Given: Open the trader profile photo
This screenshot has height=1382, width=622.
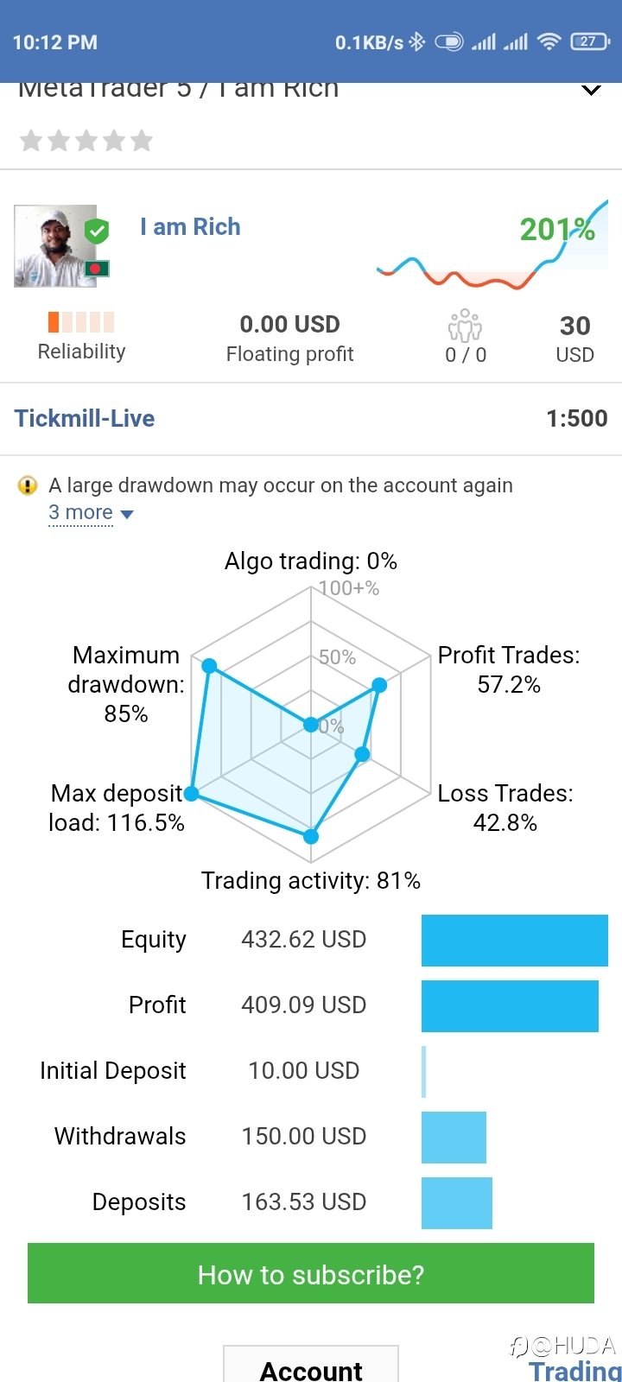Looking at the screenshot, I should [x=54, y=245].
